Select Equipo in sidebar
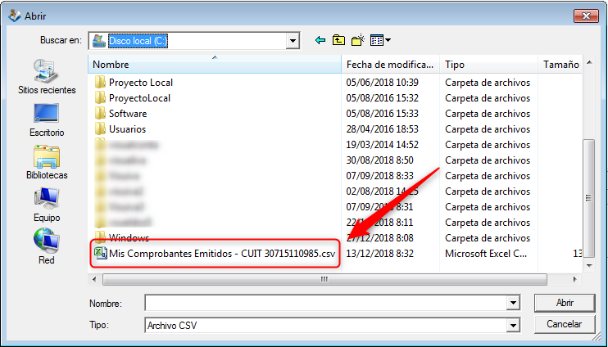Image resolution: width=608 pixels, height=347 pixels. pos(47,205)
